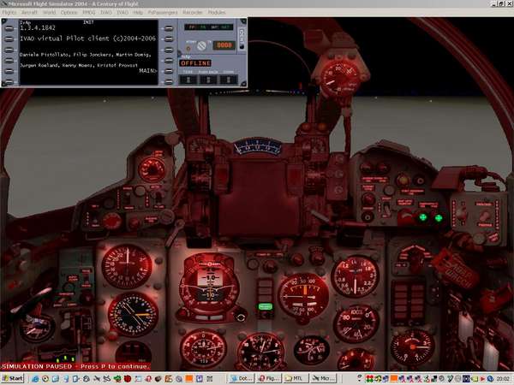Click the TCAS button in IvAp panel

tap(188, 80)
